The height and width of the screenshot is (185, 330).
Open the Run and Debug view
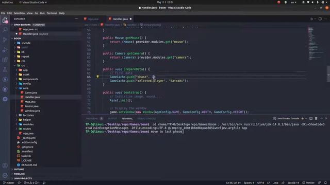5,50
